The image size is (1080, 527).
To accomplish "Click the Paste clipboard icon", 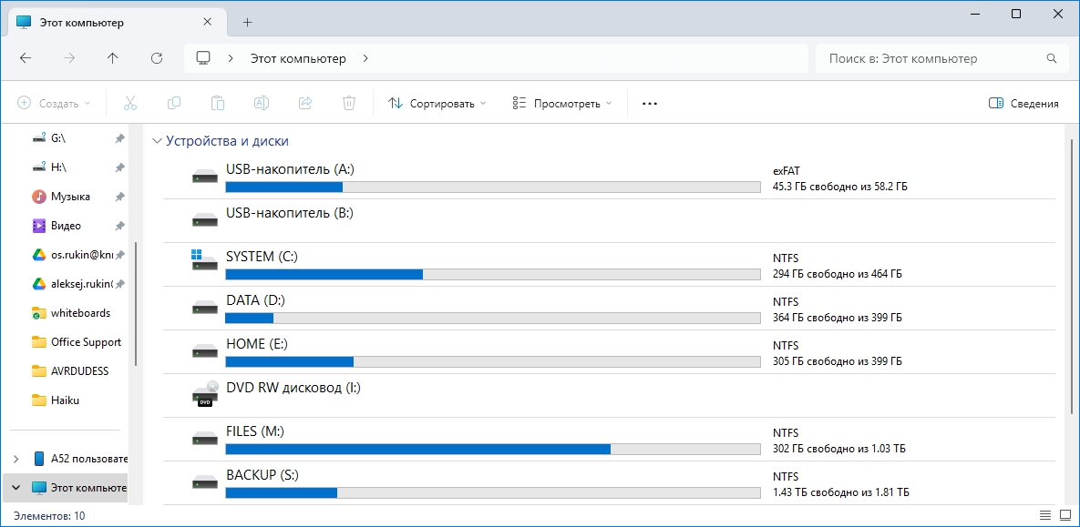I will click(x=218, y=103).
